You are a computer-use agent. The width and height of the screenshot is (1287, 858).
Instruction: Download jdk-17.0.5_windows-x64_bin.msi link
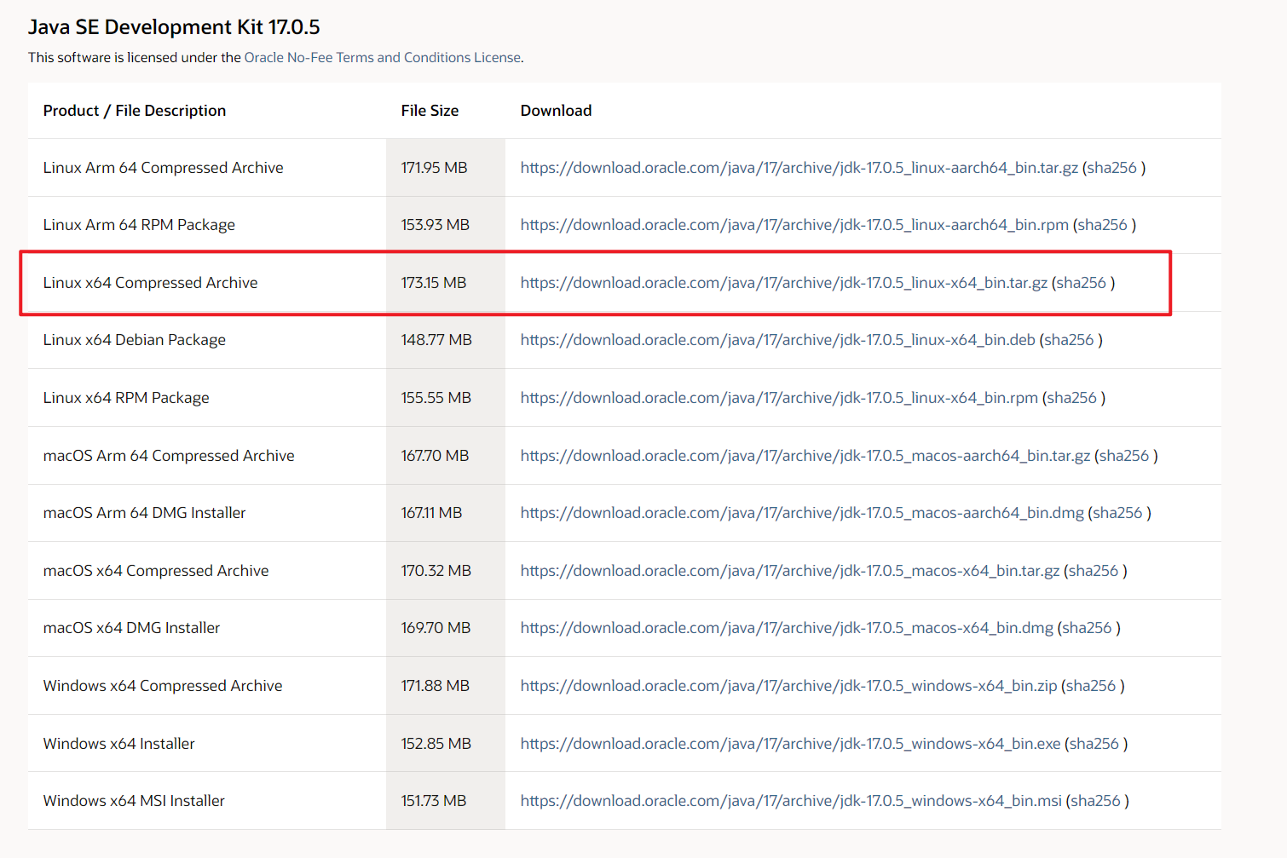coord(791,801)
